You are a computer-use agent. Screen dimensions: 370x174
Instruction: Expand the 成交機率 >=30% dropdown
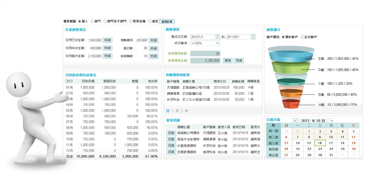[217, 43]
